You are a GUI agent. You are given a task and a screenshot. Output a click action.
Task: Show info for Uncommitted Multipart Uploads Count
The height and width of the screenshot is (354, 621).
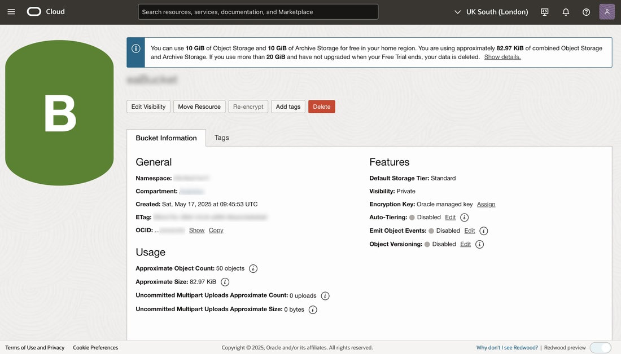(x=325, y=296)
